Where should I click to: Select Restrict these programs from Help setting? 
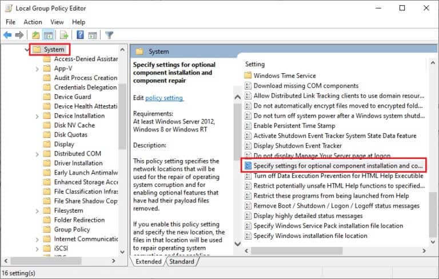(x=327, y=196)
